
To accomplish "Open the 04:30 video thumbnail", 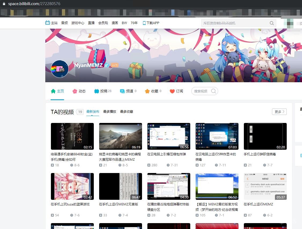I will coord(169,186).
